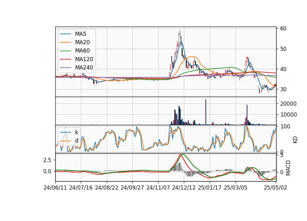
Task: Click the 24/12/12 date label
Action: coord(184,188)
